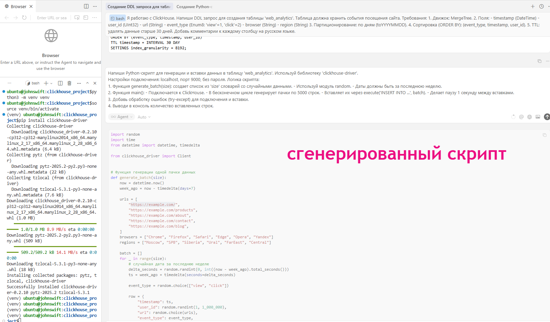Copy the generated Python script code block
The width and height of the screenshot is (550, 322).
pos(544,134)
